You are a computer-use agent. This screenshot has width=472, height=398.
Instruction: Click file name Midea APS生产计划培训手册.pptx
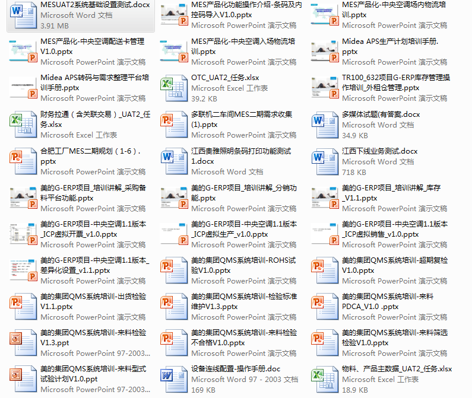coord(390,46)
